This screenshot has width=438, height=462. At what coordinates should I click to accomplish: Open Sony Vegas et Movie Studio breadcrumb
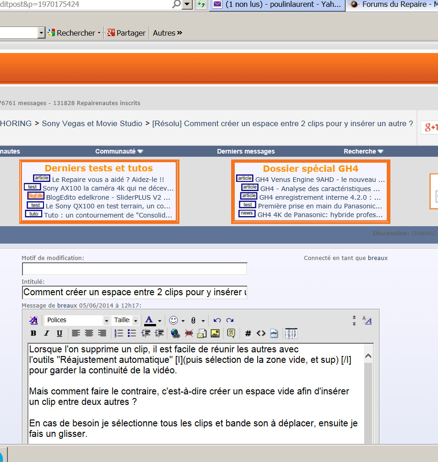click(92, 123)
